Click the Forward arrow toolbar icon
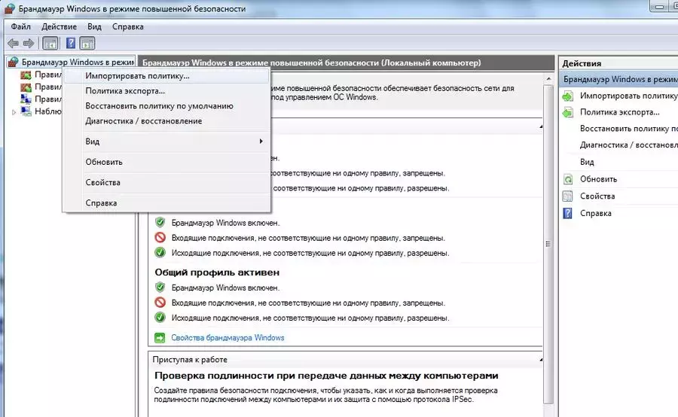Screen dimensions: 678x417 coord(29,43)
